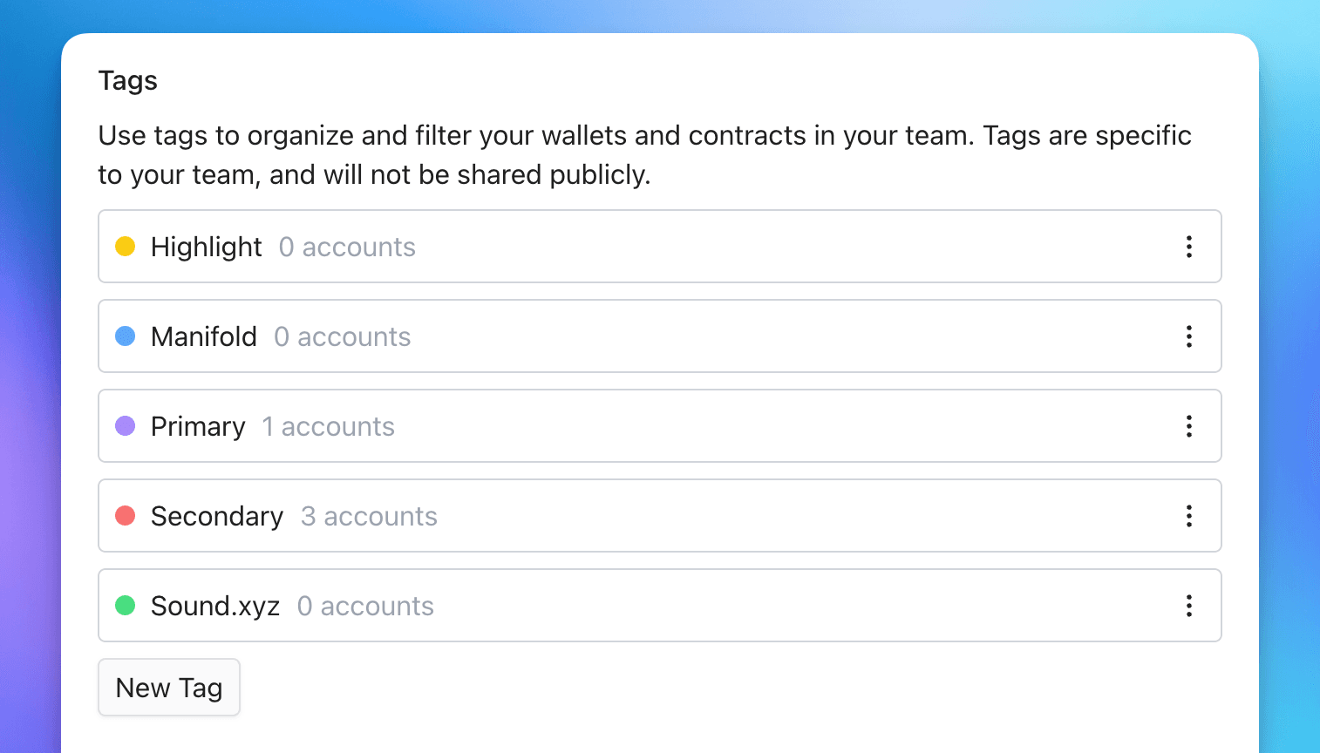Open the Manifold tag options menu

pyautogui.click(x=1188, y=336)
